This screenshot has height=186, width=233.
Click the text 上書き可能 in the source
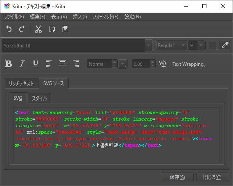tap(107, 145)
